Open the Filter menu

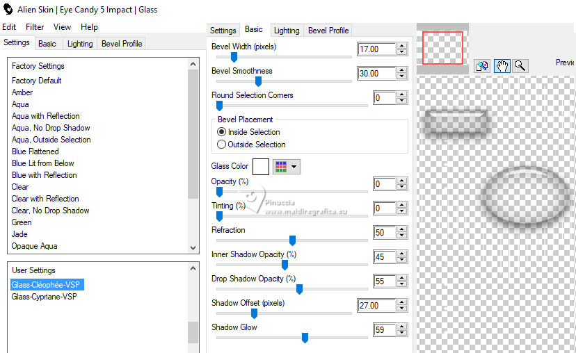[x=35, y=27]
